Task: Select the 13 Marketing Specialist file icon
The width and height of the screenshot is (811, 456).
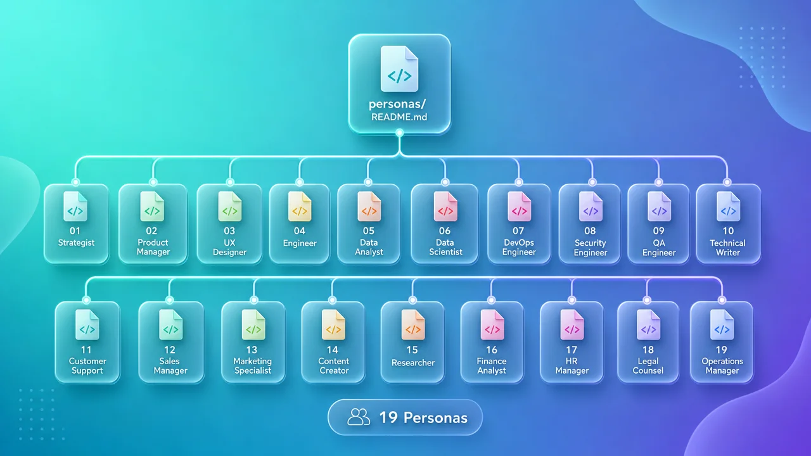Action: [x=253, y=325]
